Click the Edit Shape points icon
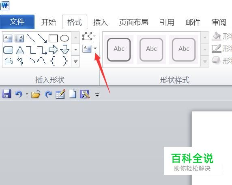232x185 pixels. click(x=87, y=36)
